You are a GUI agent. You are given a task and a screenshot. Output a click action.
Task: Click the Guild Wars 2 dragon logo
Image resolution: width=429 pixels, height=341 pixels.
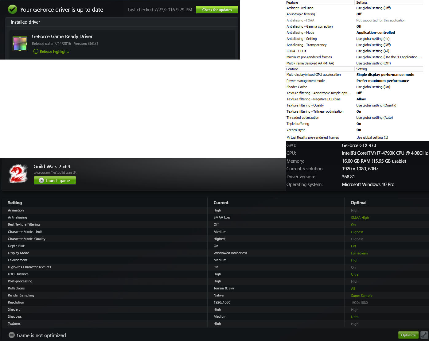(18, 174)
